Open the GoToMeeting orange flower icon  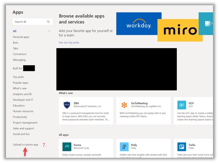(124, 105)
